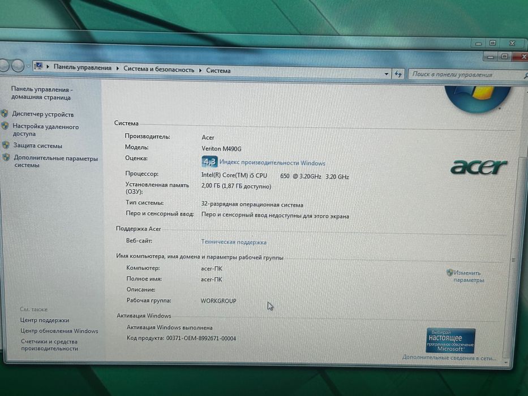Expand arrow before Панель управления breadcrumb

click(x=48, y=67)
